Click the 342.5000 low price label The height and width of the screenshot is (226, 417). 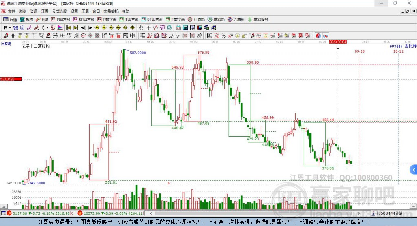click(37, 183)
